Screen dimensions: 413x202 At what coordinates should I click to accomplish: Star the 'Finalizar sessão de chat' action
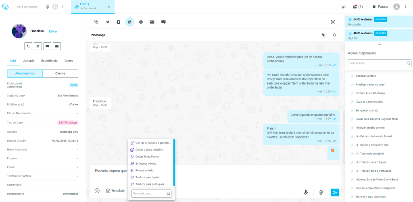[352, 128]
